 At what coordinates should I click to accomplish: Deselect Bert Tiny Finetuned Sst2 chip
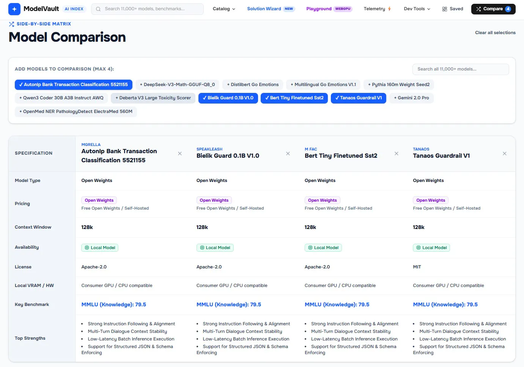click(294, 98)
